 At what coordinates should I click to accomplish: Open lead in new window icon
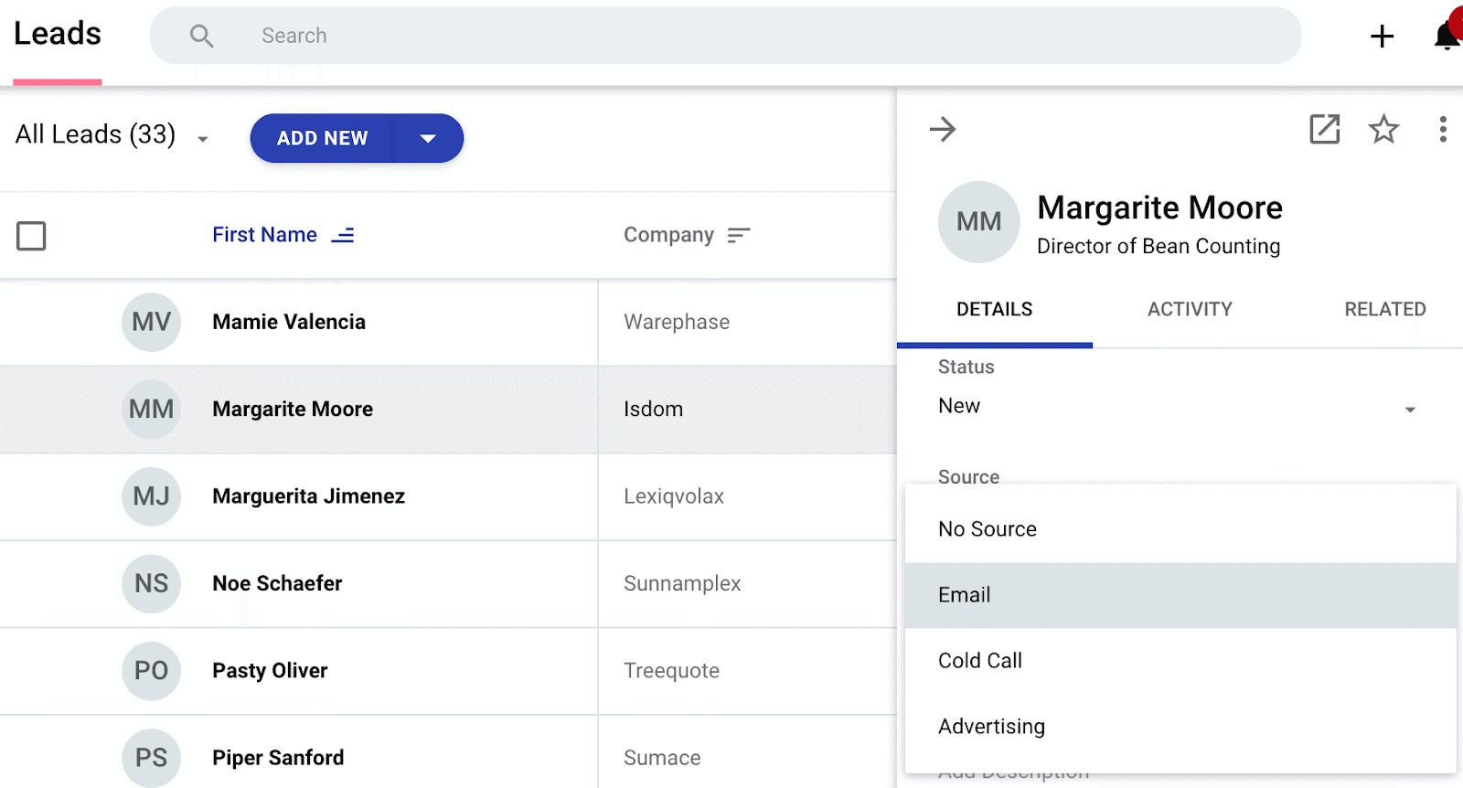click(1324, 129)
